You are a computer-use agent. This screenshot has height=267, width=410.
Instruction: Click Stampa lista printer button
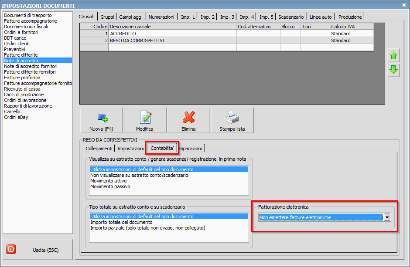(232, 120)
